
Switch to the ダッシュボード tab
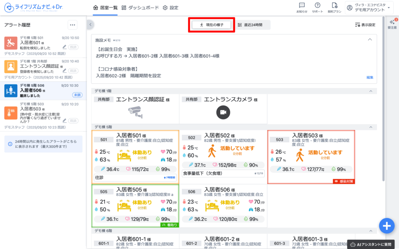[140, 8]
